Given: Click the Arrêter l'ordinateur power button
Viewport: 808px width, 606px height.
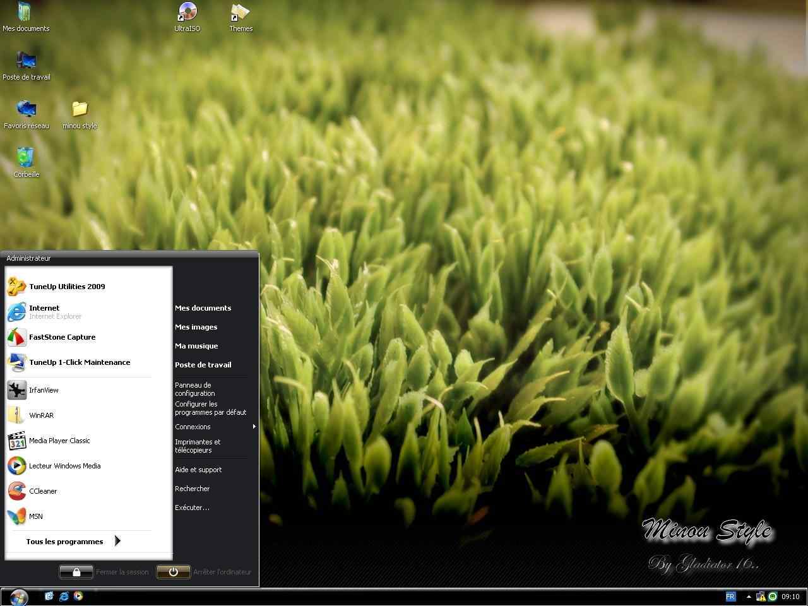Looking at the screenshot, I should pos(174,572).
